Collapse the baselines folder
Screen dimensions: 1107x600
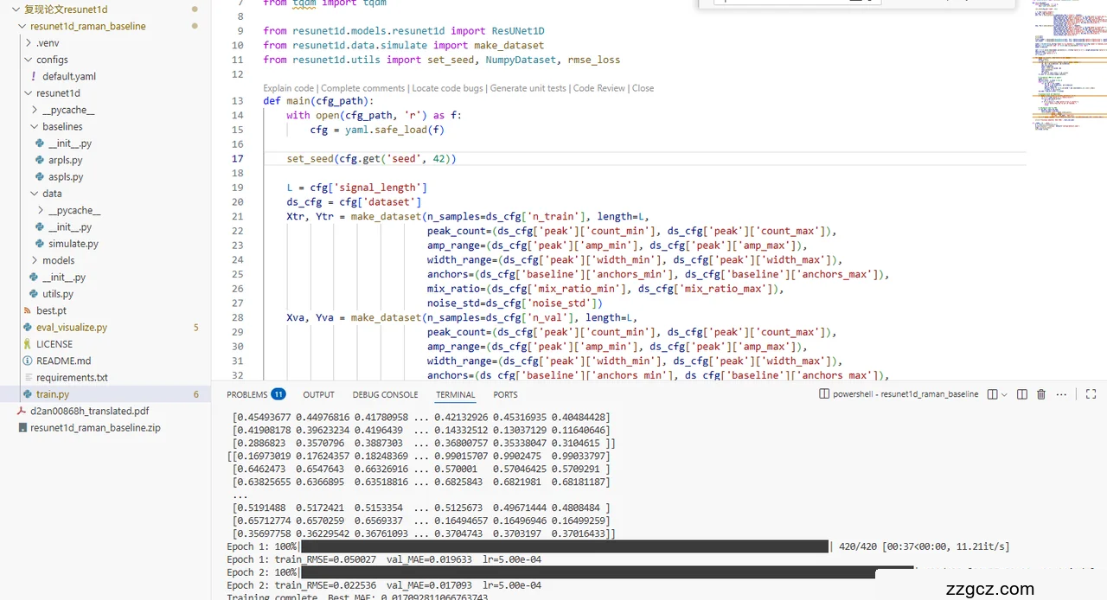click(62, 126)
